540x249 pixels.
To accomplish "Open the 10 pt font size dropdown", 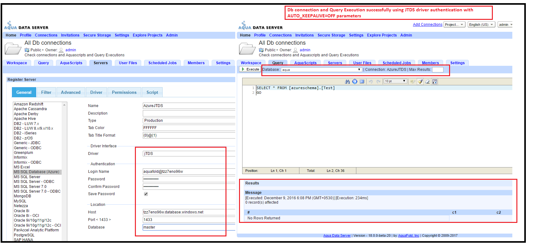I will point(395,81).
